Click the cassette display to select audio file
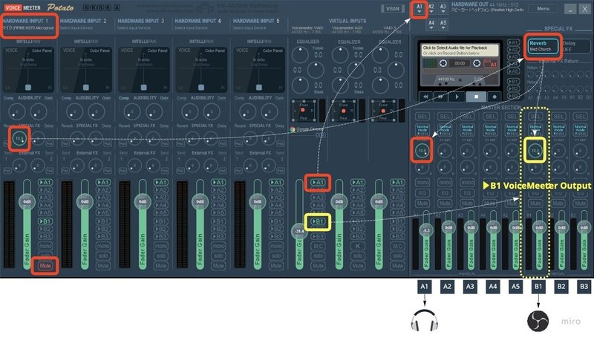 tap(460, 51)
